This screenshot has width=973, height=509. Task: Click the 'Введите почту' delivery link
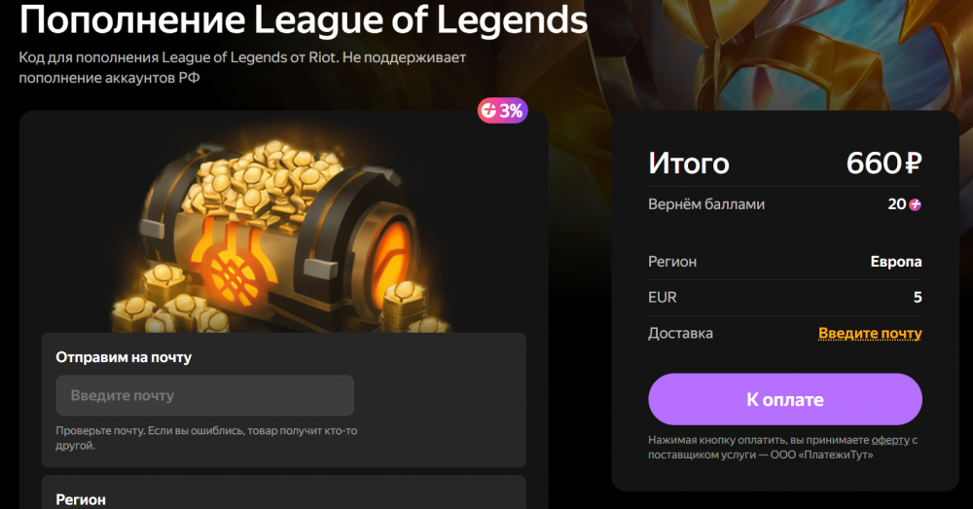870,334
